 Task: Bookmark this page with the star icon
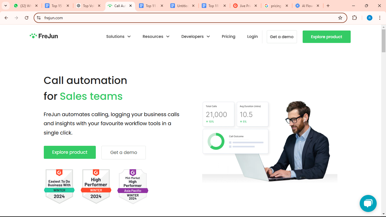tap(340, 18)
